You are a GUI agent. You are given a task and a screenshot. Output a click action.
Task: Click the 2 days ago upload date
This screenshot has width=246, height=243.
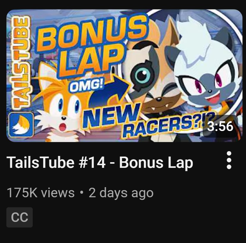point(121,193)
